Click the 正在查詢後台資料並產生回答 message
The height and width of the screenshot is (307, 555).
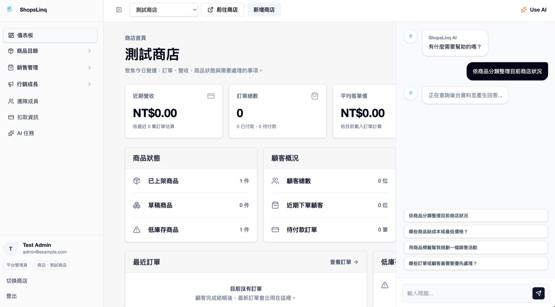tap(465, 95)
